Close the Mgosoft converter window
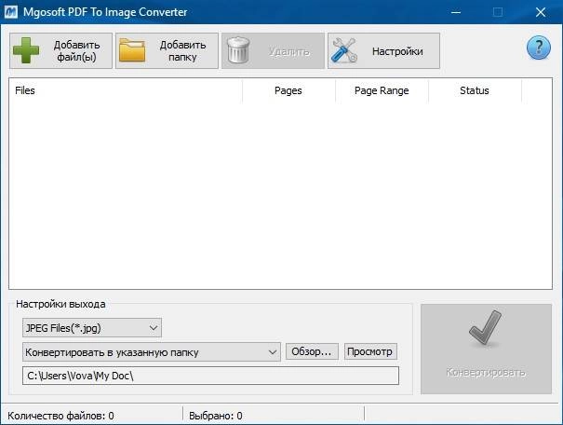The height and width of the screenshot is (425, 563). tap(541, 12)
